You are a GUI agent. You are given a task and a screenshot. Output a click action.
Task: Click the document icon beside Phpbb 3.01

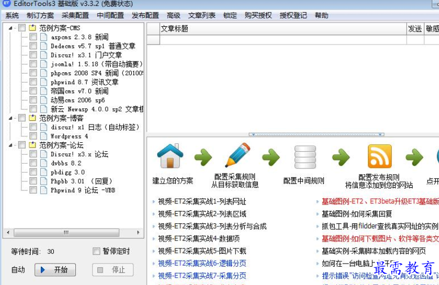click(x=44, y=181)
